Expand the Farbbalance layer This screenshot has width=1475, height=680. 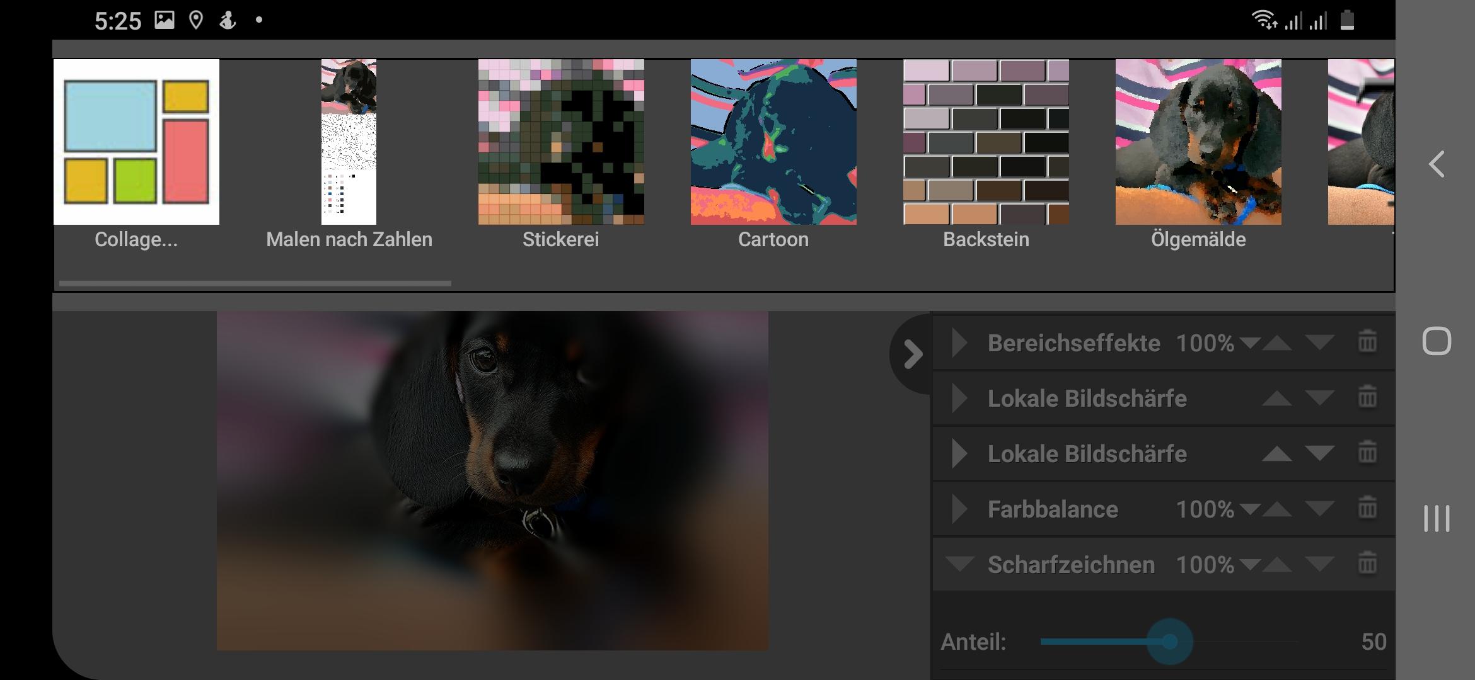pos(959,509)
